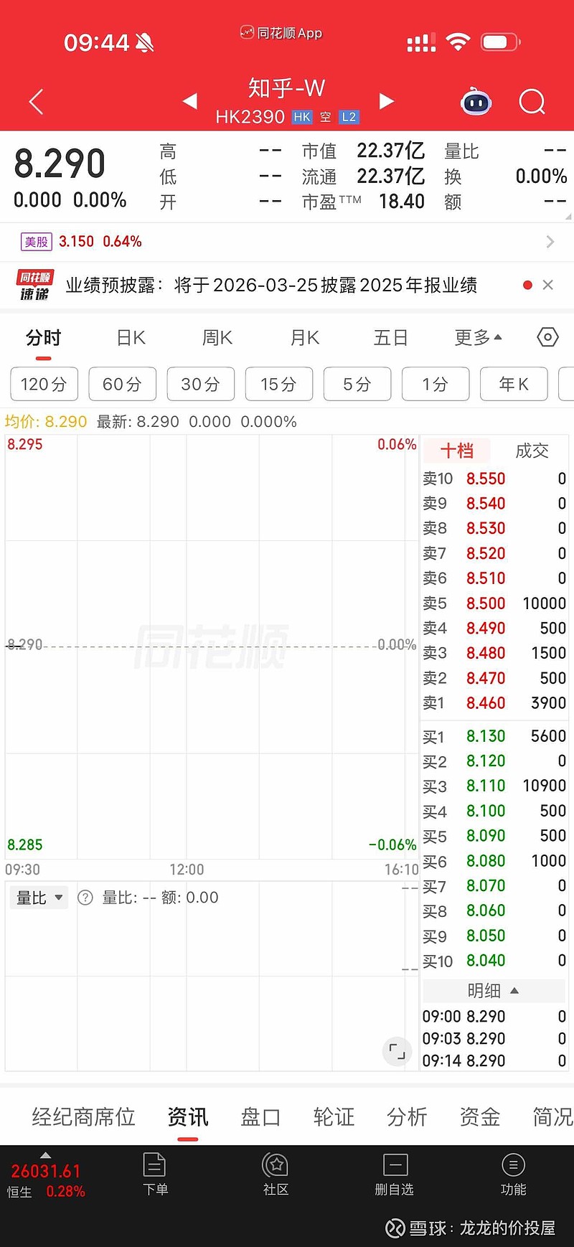
Task: Open US stock quote row chevron
Action: coord(550,242)
